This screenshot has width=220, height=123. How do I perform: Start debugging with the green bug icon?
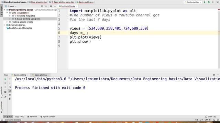click(x=209, y=2)
